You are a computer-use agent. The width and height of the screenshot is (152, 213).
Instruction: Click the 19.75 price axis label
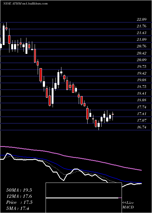coord(142,66)
